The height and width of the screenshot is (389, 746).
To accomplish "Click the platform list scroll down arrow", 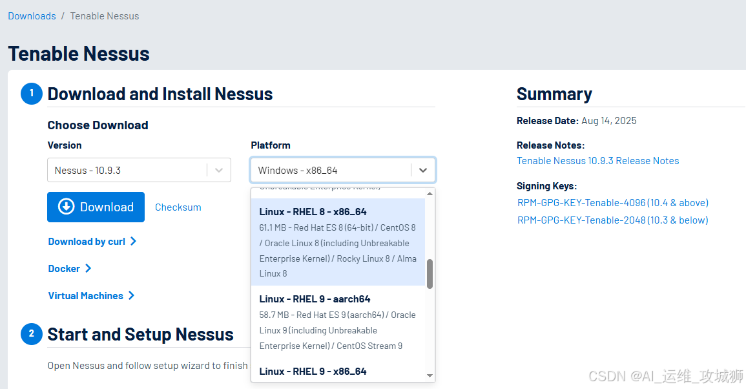I will pos(430,375).
